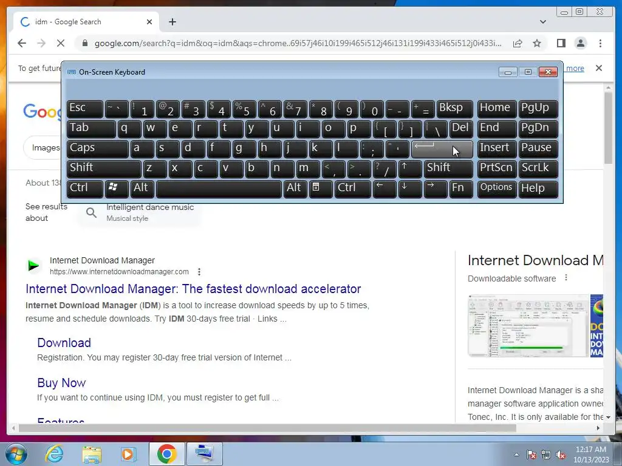
Task: Go back in Chrome
Action: point(22,43)
